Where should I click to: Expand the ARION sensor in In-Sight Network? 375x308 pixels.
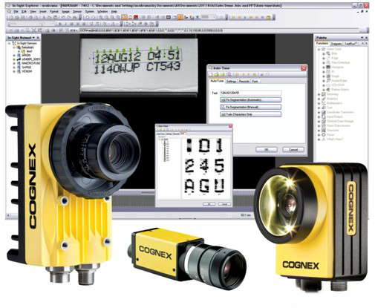coord(14,56)
